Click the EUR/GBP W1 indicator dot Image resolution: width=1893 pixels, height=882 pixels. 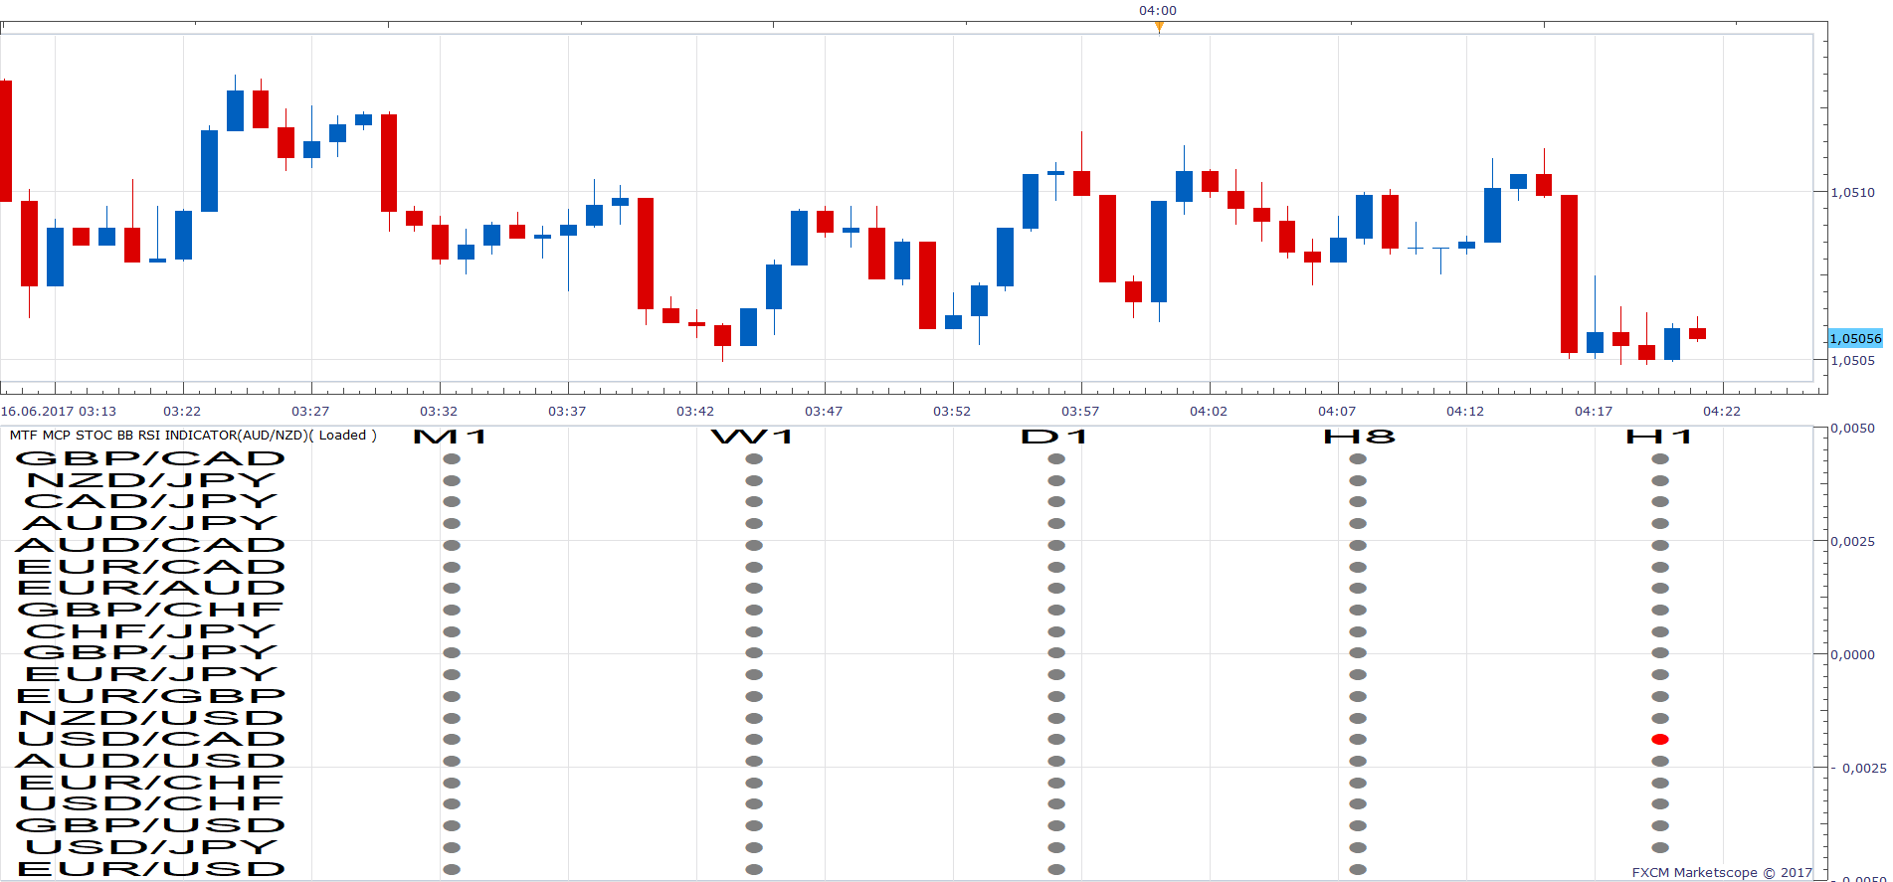[754, 697]
